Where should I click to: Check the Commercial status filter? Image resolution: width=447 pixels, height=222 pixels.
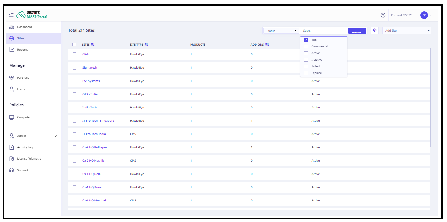click(306, 46)
